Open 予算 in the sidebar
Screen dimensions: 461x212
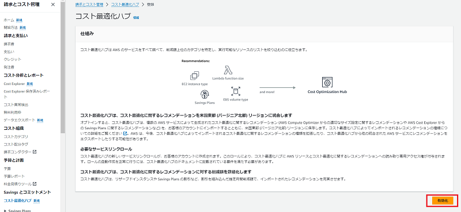click(x=7, y=168)
